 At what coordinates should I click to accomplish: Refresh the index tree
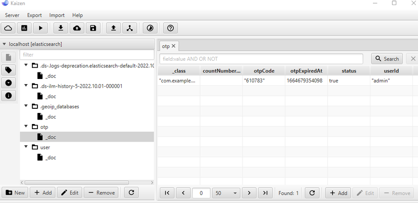[x=131, y=192]
